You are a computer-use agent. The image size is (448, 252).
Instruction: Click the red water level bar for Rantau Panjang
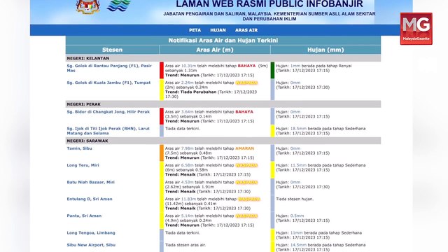point(162,70)
